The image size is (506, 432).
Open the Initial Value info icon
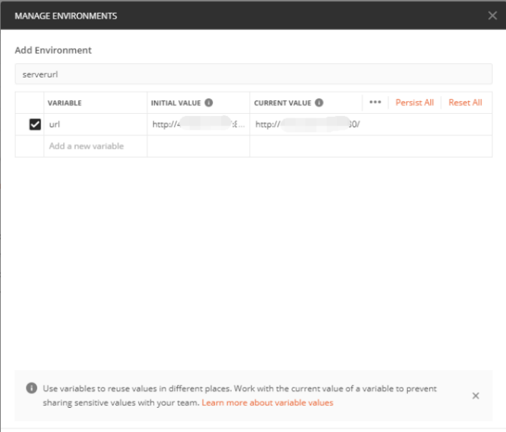[x=209, y=102]
